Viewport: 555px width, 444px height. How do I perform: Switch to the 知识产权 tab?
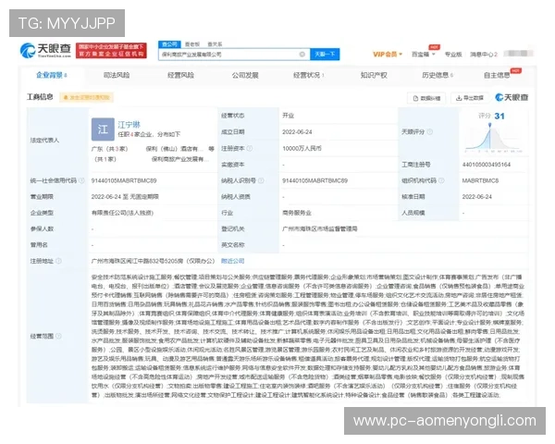coord(374,75)
